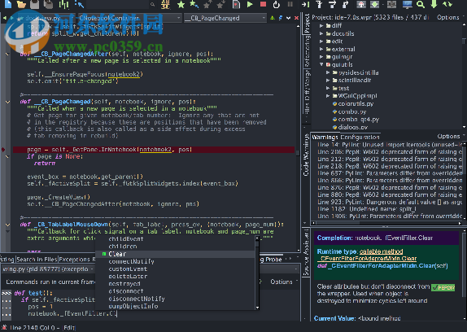Image resolution: width=467 pixels, height=332 pixels.
Task: Click the editor warning triangle icon
Action: [273, 18]
